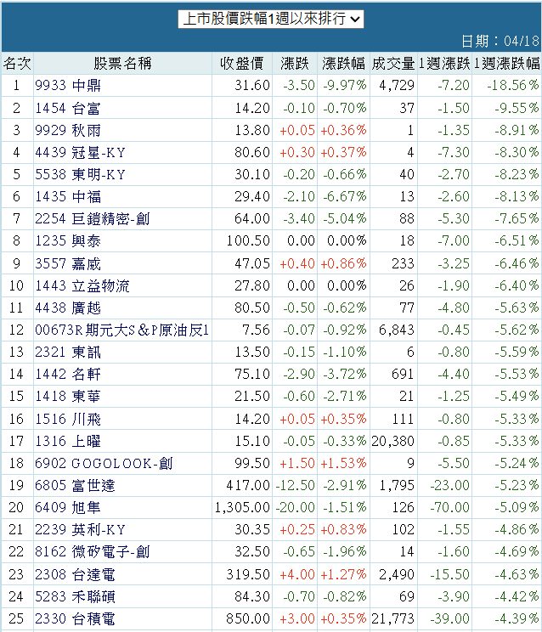Screen dimensions: 542x632
Task: Open stock 1443 立益物流
Action: [x=82, y=285]
